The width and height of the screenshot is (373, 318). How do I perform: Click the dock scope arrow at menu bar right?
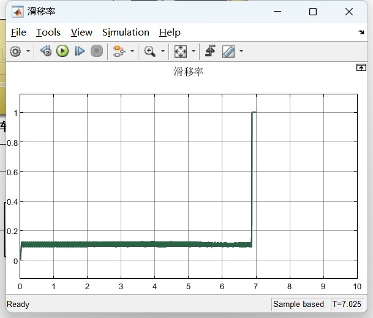361,32
